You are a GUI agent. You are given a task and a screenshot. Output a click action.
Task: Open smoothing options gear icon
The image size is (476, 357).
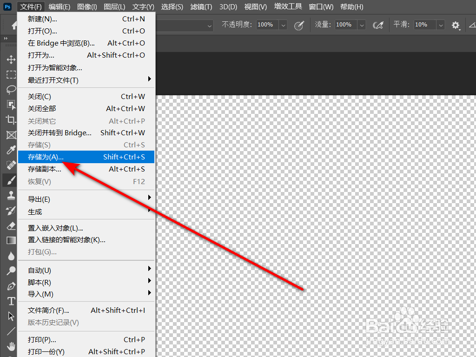456,25
